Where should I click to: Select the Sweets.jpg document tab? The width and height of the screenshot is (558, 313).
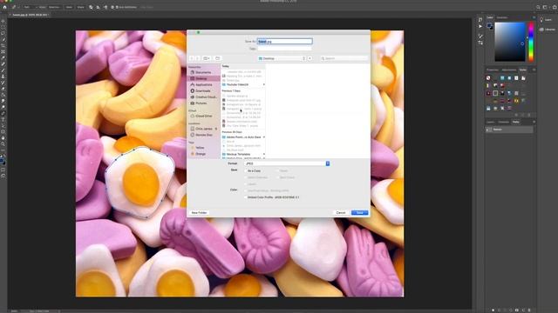coord(30,15)
